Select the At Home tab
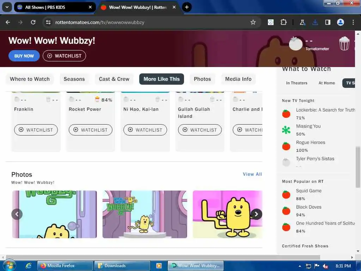 pos(327,83)
